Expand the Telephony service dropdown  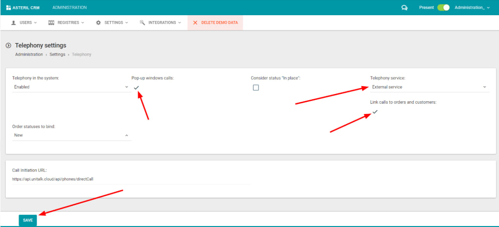[x=429, y=87]
